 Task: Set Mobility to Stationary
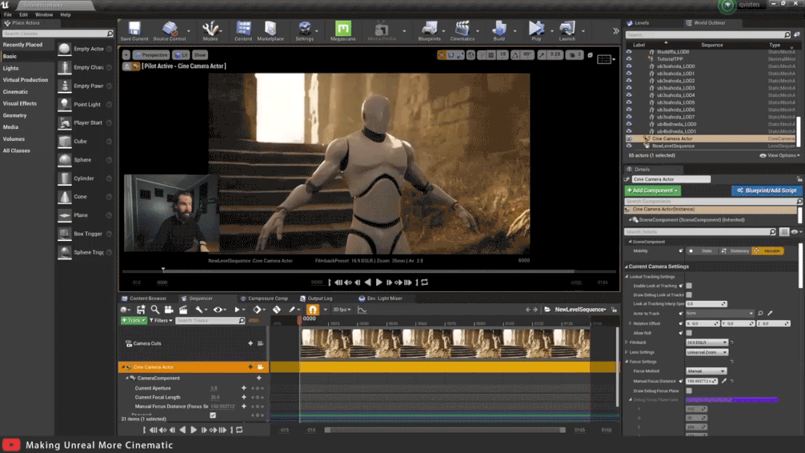point(735,252)
